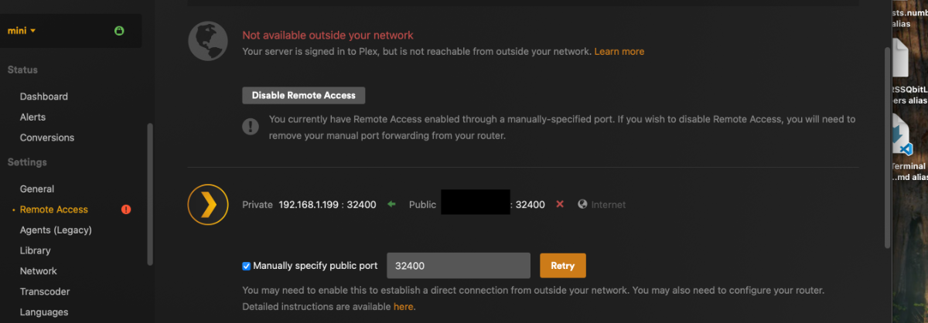Click the globe icon next to network status
Screen dimensions: 928x323
(207, 42)
